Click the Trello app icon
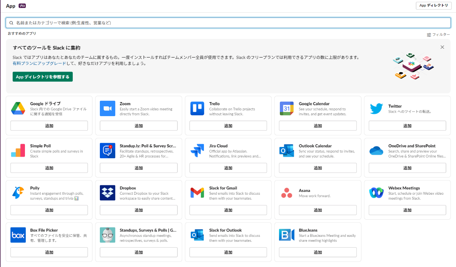The image size is (456, 267). (x=197, y=108)
